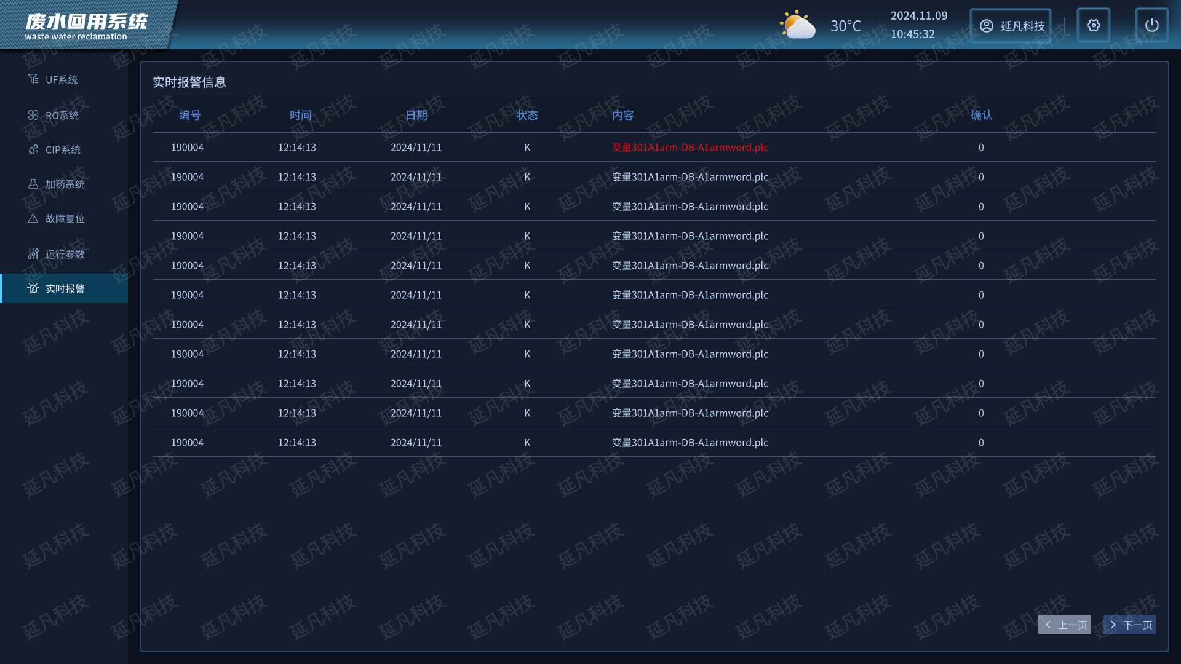Click the UF系统 sidebar icon
This screenshot has width=1181, height=664.
click(x=33, y=79)
